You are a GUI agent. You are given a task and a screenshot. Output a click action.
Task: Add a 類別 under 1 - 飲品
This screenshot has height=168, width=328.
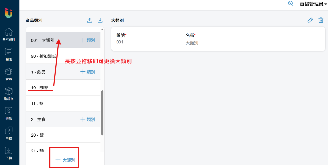[87, 72]
